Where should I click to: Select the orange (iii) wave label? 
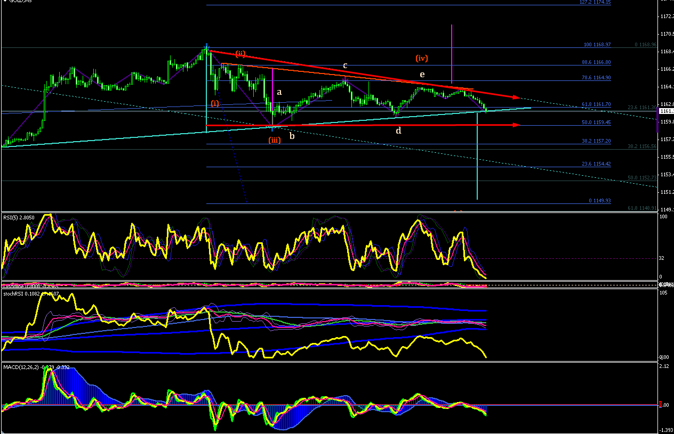coord(274,140)
